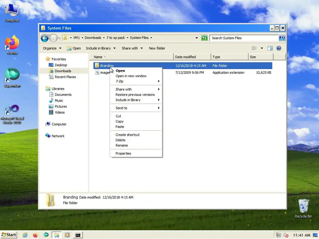This screenshot has height=239, width=319.
Task: Choose Restore previous versions
Action: (x=136, y=95)
